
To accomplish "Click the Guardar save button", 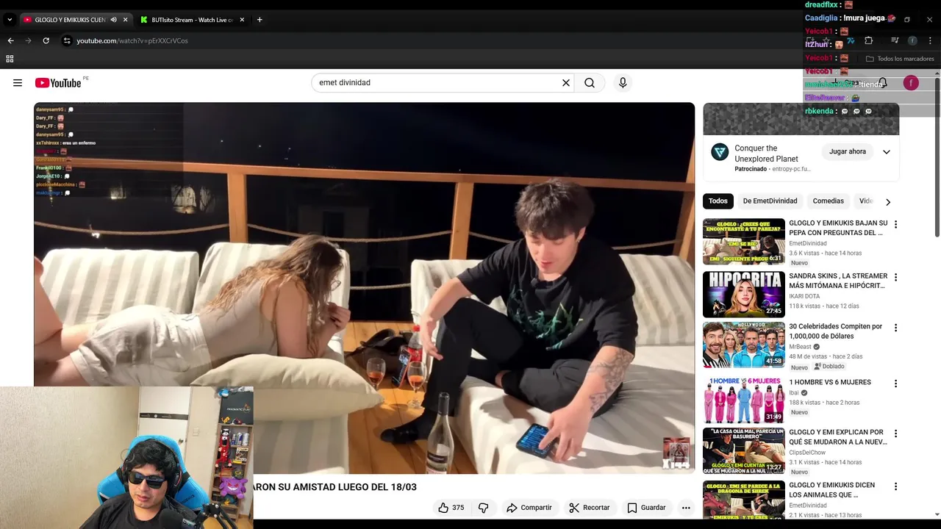I will 646,508.
